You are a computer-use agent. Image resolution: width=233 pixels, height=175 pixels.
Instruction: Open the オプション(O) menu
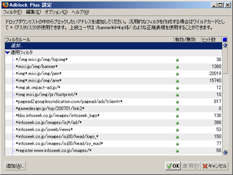pyautogui.click(x=56, y=12)
